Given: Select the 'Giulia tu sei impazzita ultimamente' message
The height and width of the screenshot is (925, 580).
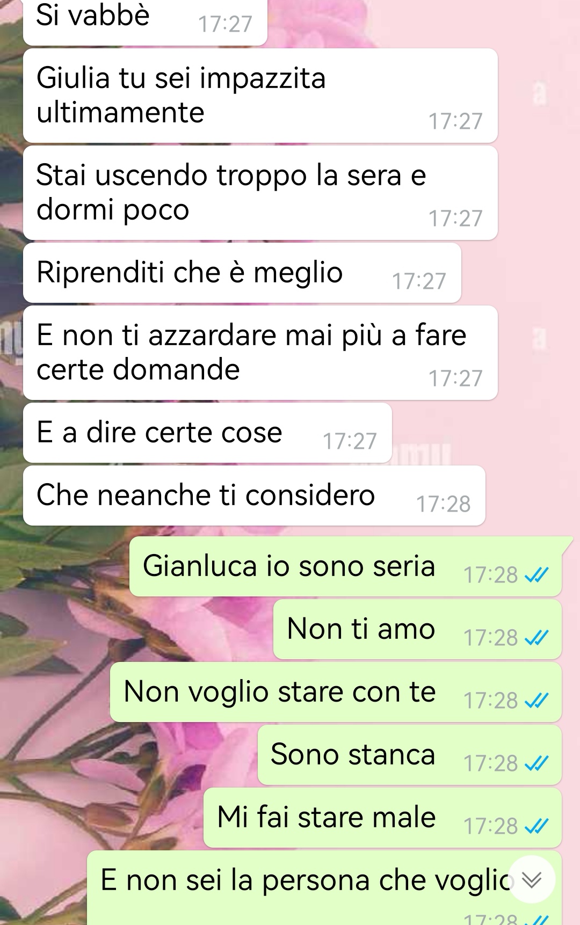Looking at the screenshot, I should click(x=260, y=96).
